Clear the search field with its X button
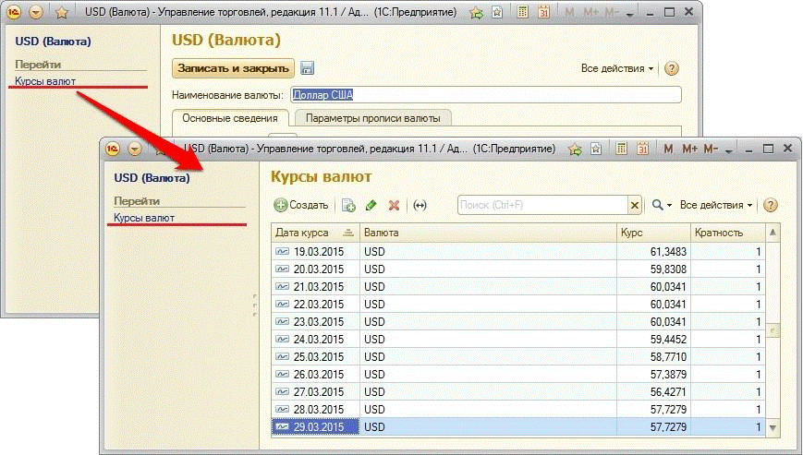Screen dimensions: 803x455 tap(635, 205)
